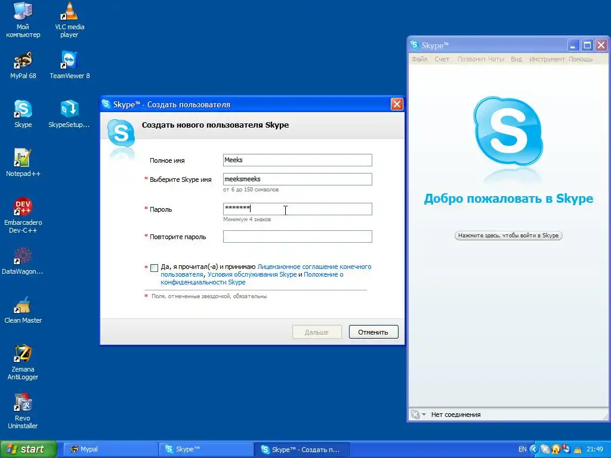
Task: Switch to Skype main window taskbar button
Action: tap(206, 450)
